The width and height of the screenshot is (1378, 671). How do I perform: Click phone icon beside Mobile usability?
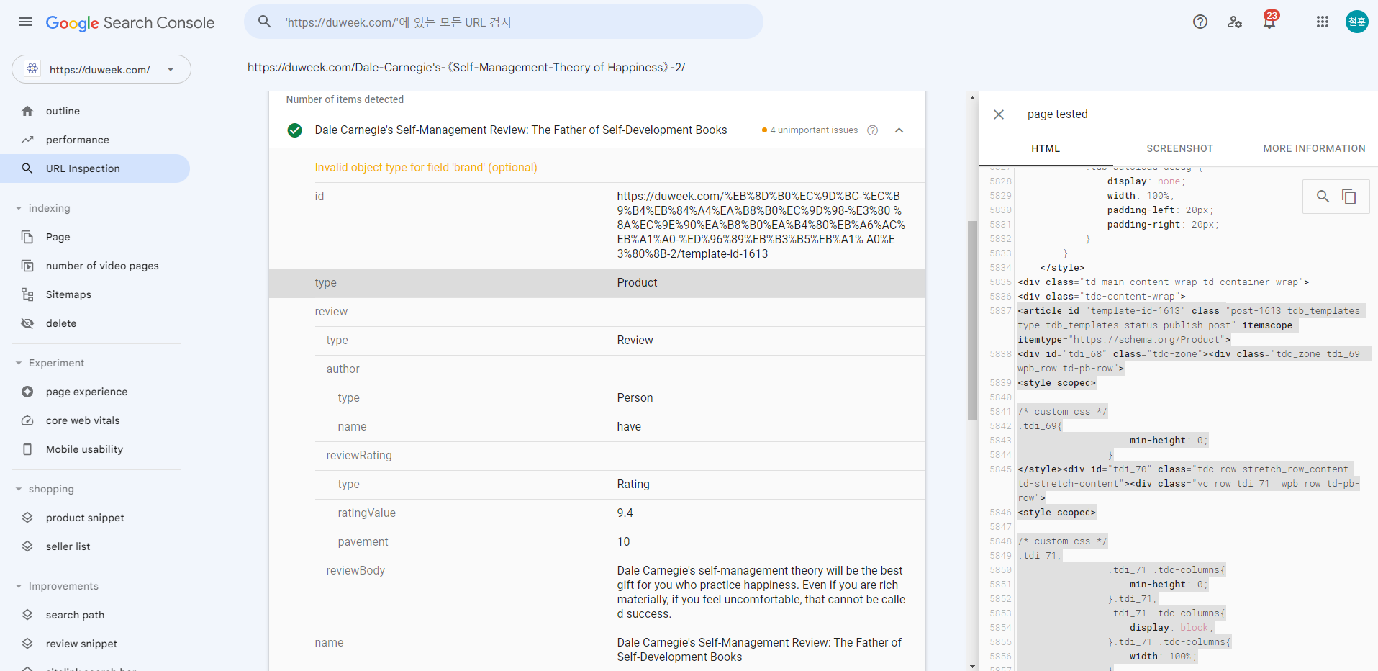point(27,449)
